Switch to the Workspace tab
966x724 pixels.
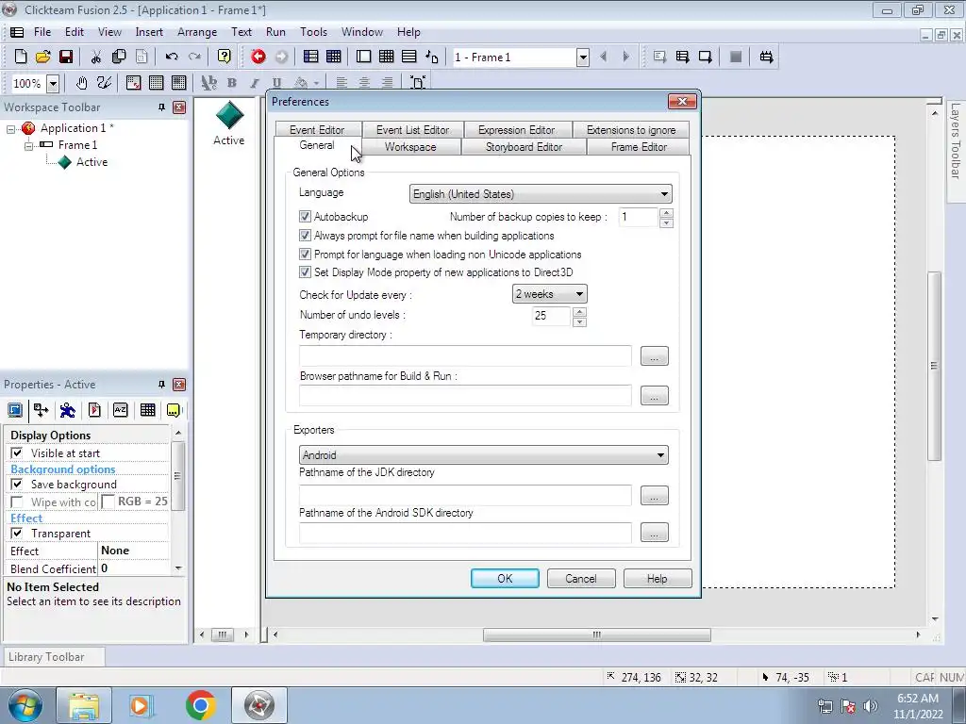pyautogui.click(x=410, y=147)
